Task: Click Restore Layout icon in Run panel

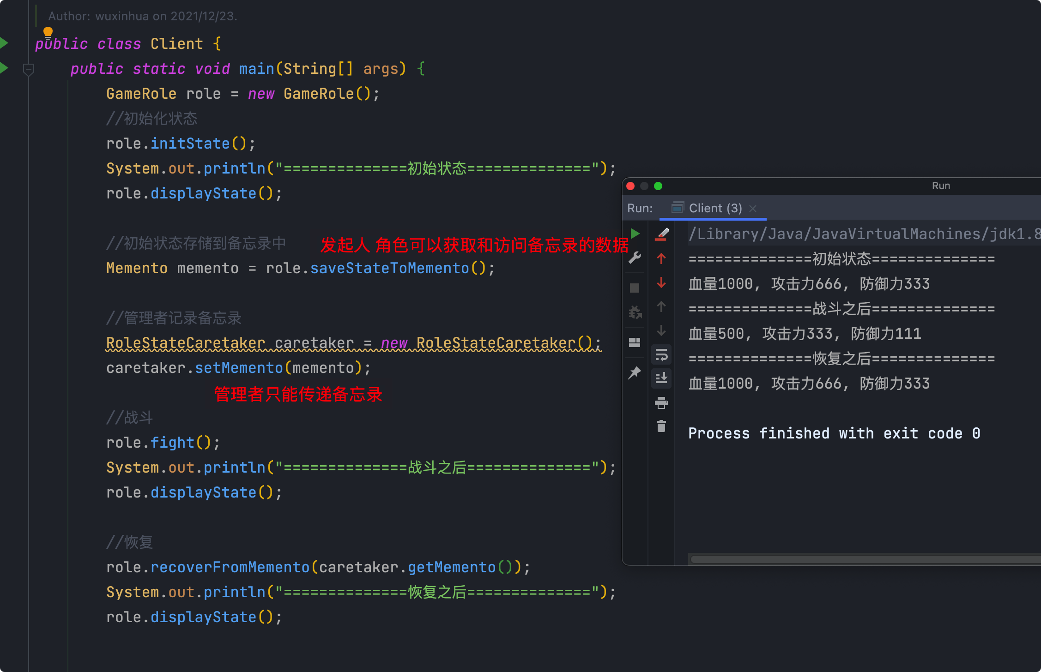Action: click(635, 342)
